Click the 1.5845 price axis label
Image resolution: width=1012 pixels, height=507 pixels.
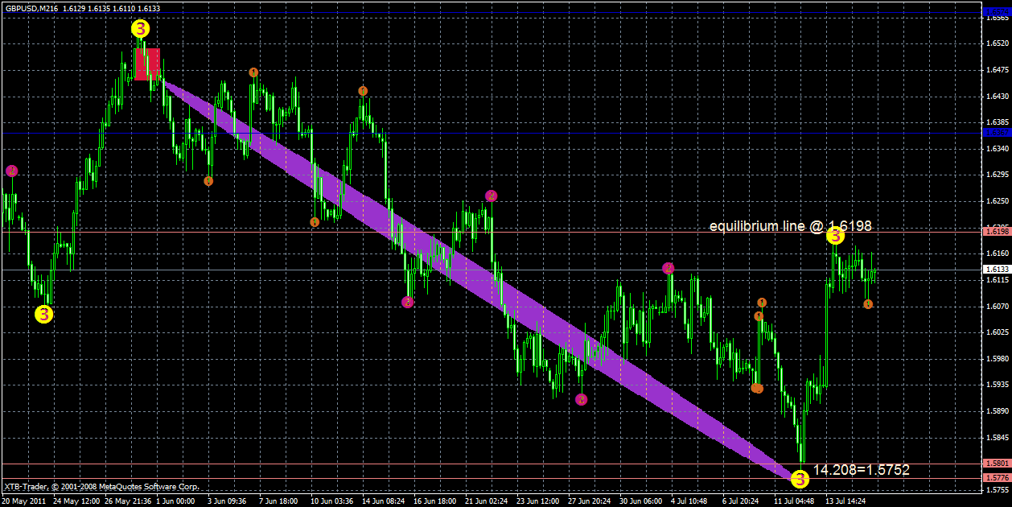coord(998,438)
